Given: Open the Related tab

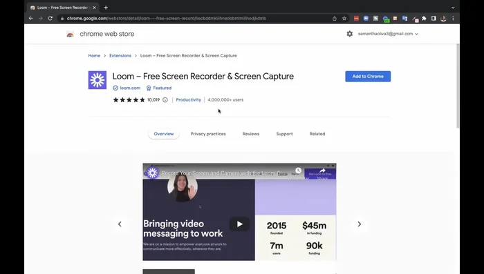Looking at the screenshot, I should tap(317, 134).
